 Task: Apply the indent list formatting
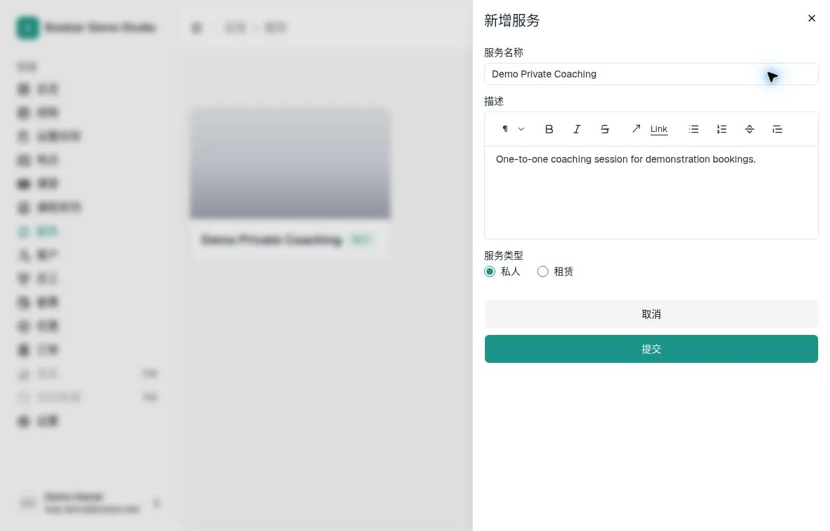tap(777, 129)
